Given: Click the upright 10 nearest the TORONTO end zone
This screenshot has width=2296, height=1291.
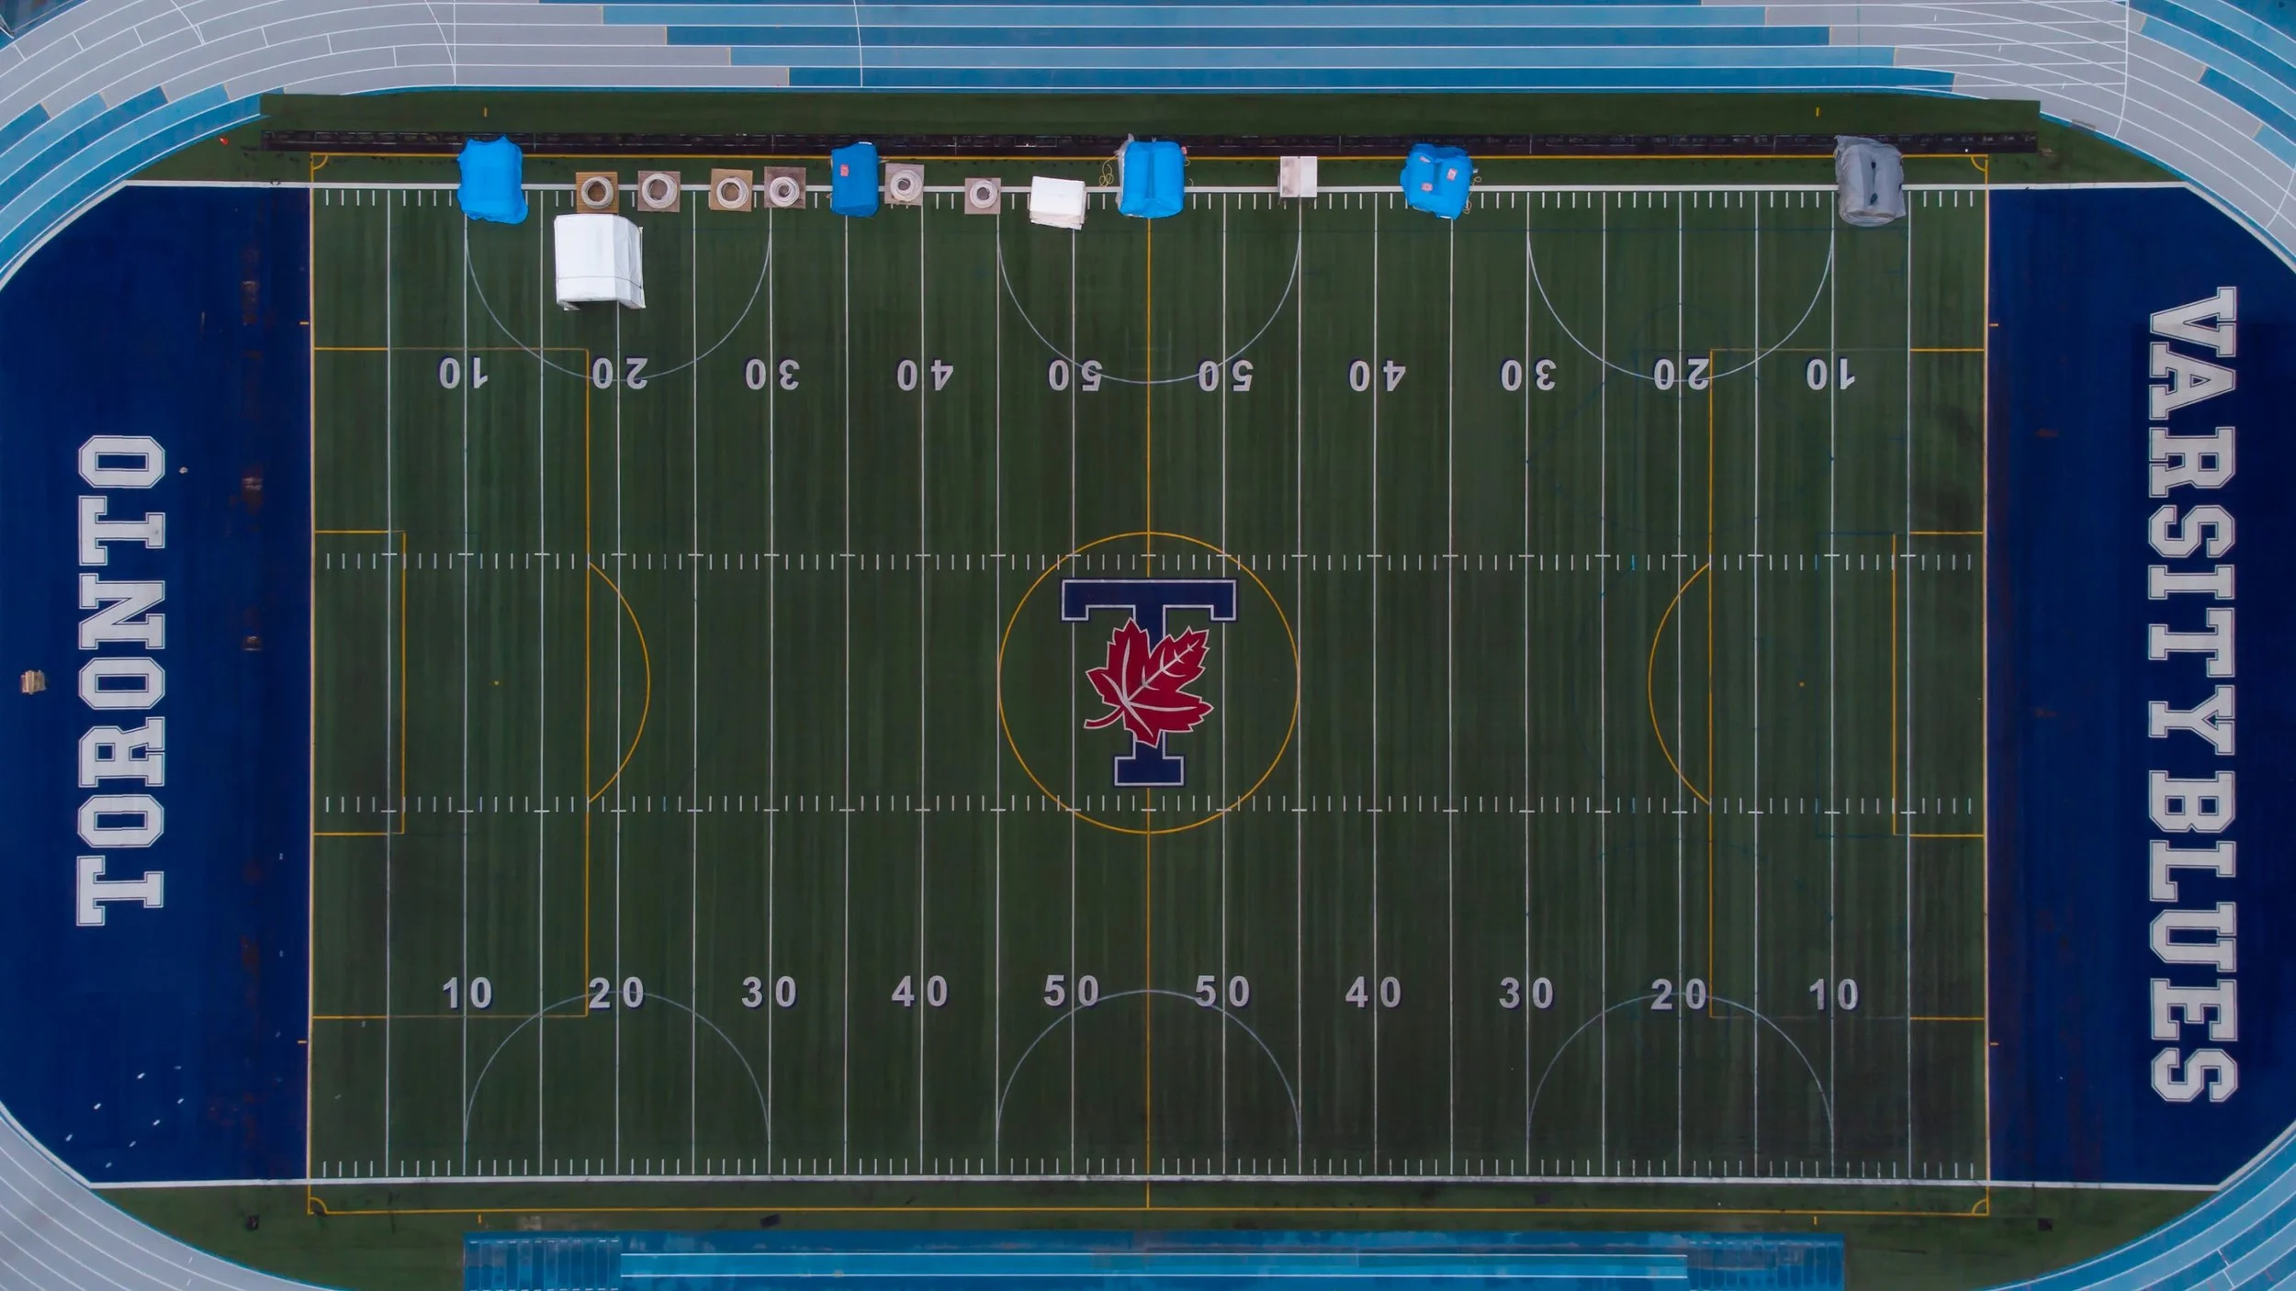Looking at the screenshot, I should [467, 994].
